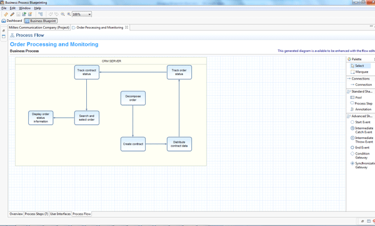This screenshot has width=375, height=226.
Task: Select the Order Processing and Monitoring tab
Action: click(x=100, y=28)
